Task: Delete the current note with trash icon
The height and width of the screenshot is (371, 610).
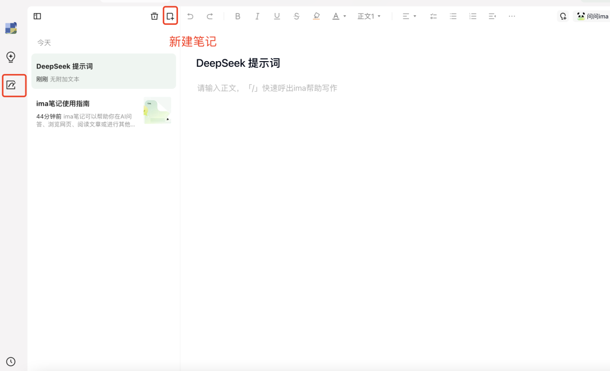Action: (x=154, y=16)
